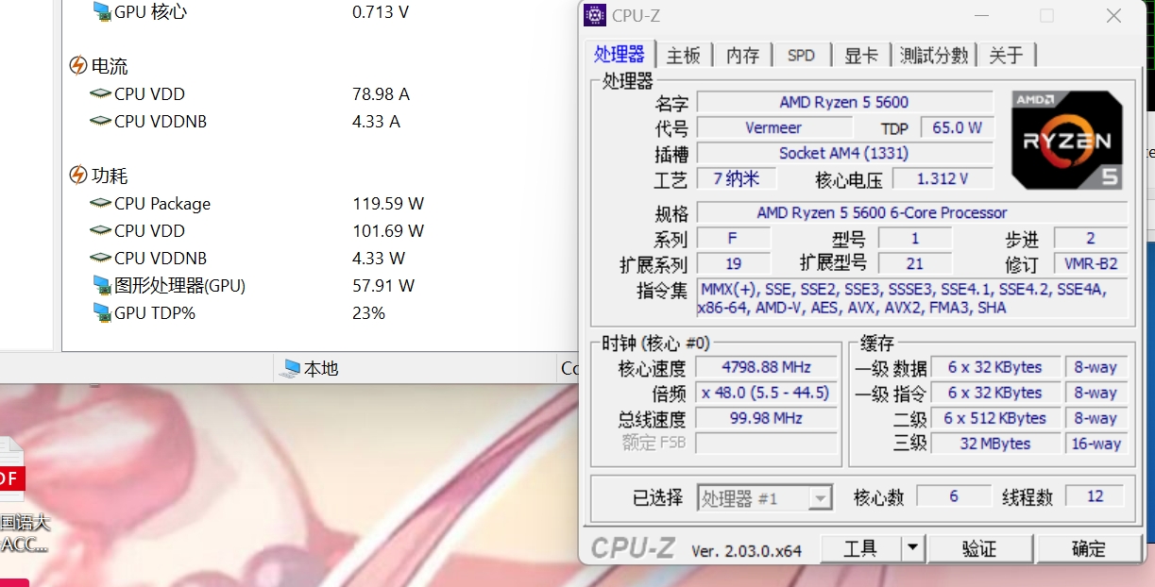Click the version text Ver. 2.03.0.x64
Image resolution: width=1155 pixels, height=587 pixels.
point(746,550)
